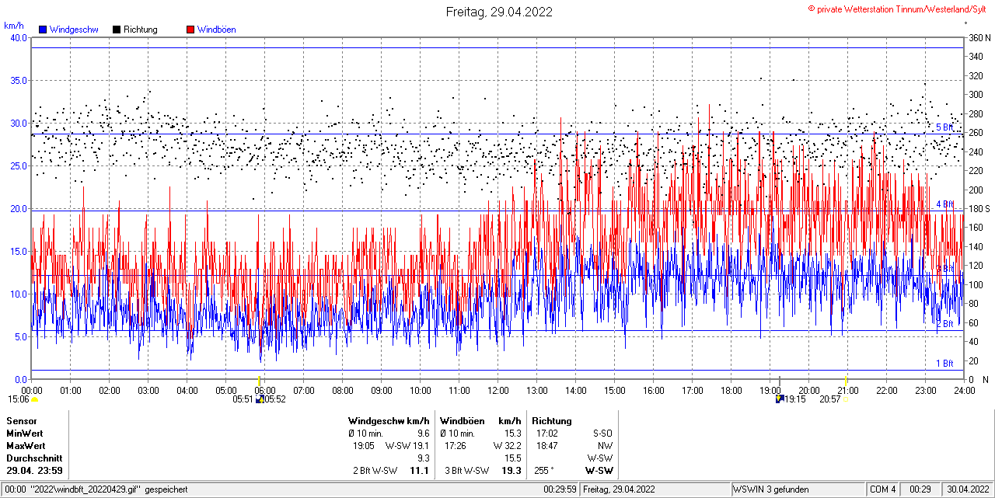Click the current wind speed value 11.1
This screenshot has height=498, width=995.
(x=420, y=471)
